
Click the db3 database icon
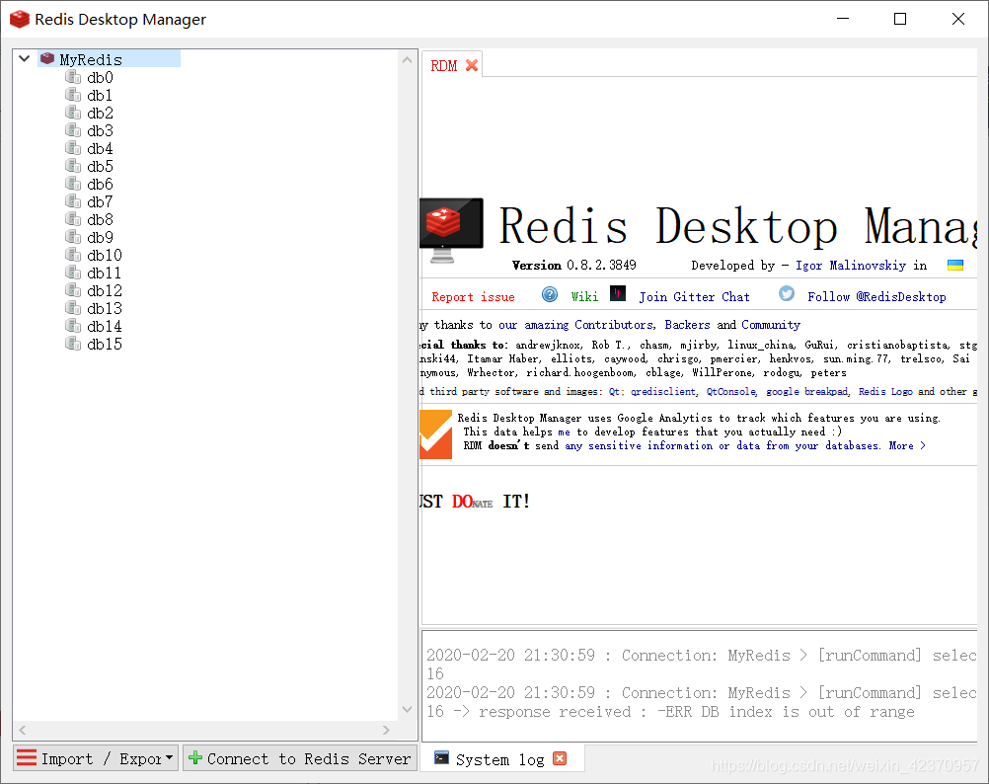pos(73,130)
